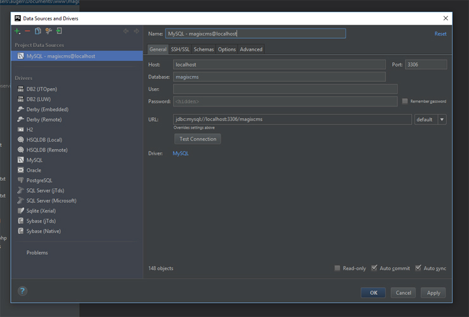469x317 pixels.
Task: Click into the Password field
Action: tap(285, 101)
